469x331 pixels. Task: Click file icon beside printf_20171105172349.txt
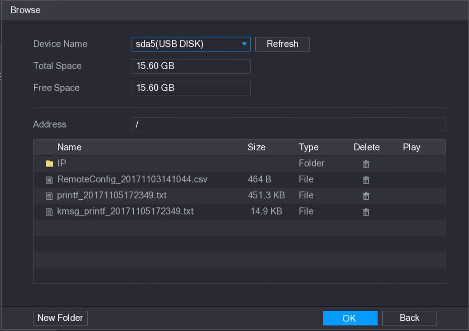coord(49,196)
